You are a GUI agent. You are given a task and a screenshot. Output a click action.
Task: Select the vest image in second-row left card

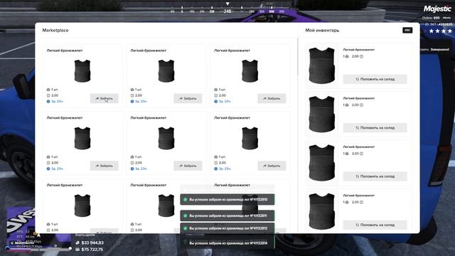[x=82, y=138]
